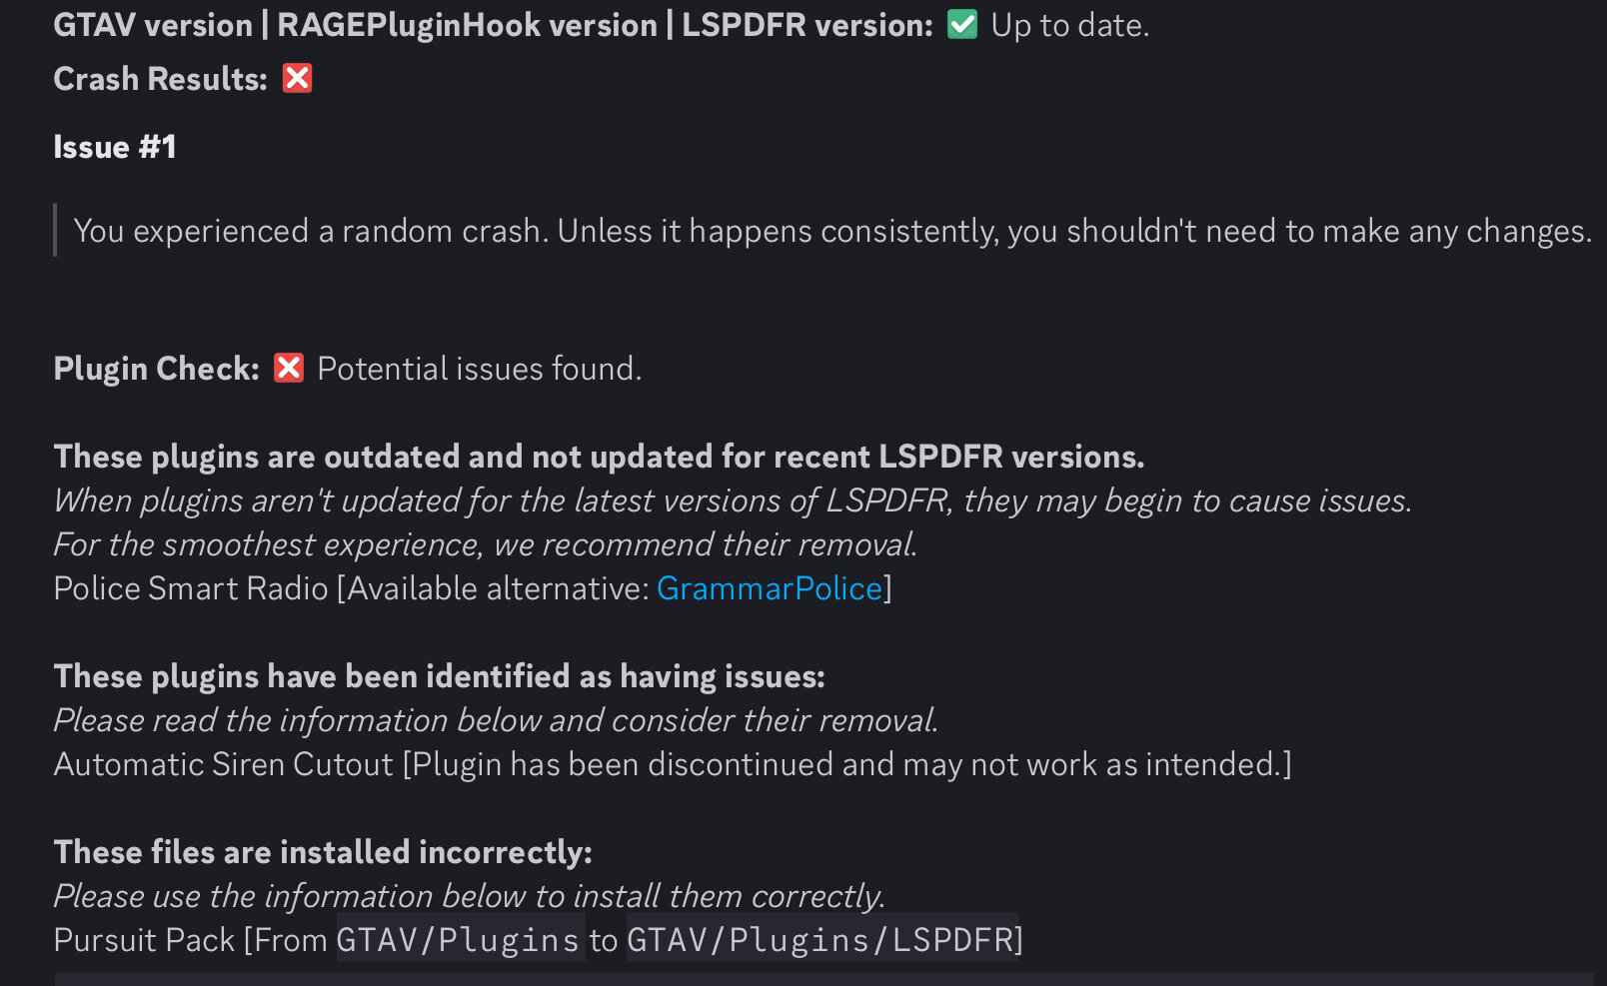Click the plugins having issues heading

[439, 676]
